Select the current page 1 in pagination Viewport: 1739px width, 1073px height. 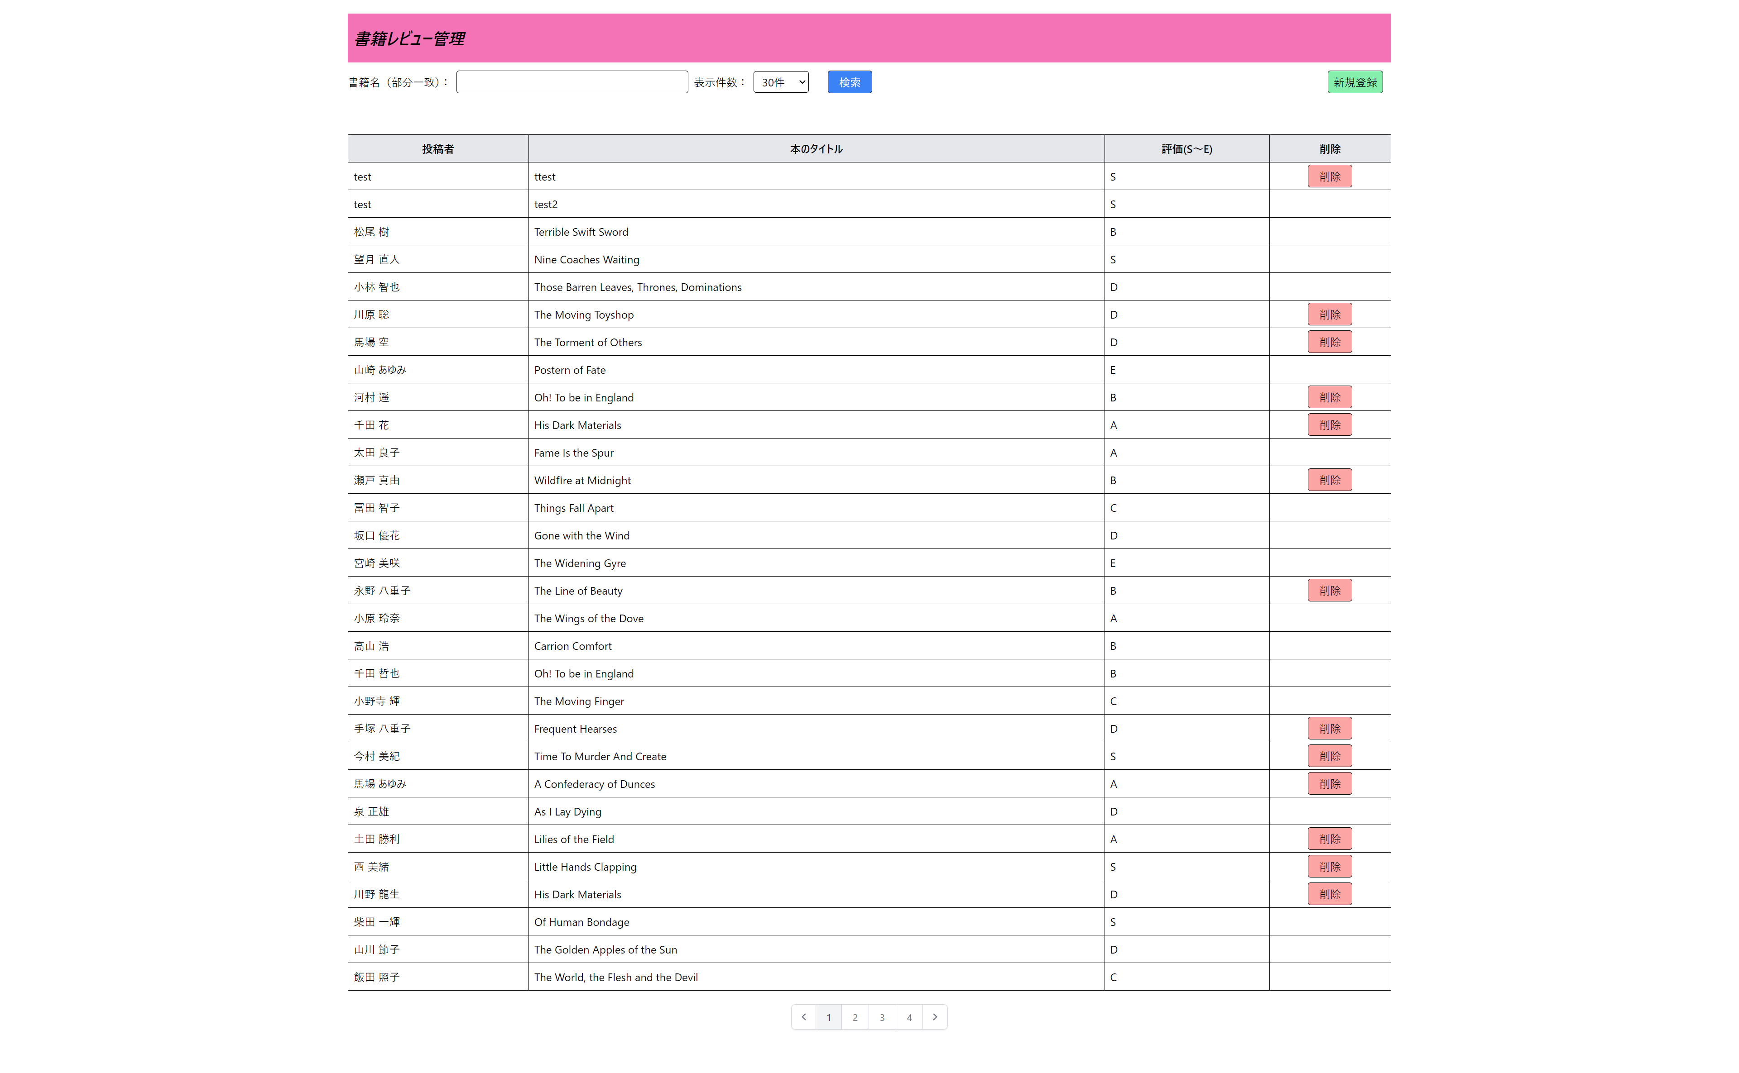click(828, 1017)
